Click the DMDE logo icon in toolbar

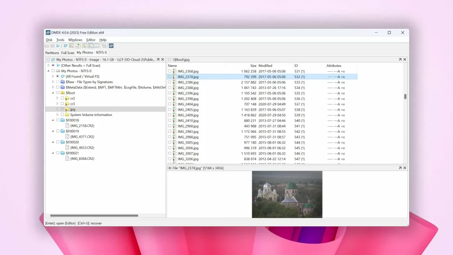point(111,46)
